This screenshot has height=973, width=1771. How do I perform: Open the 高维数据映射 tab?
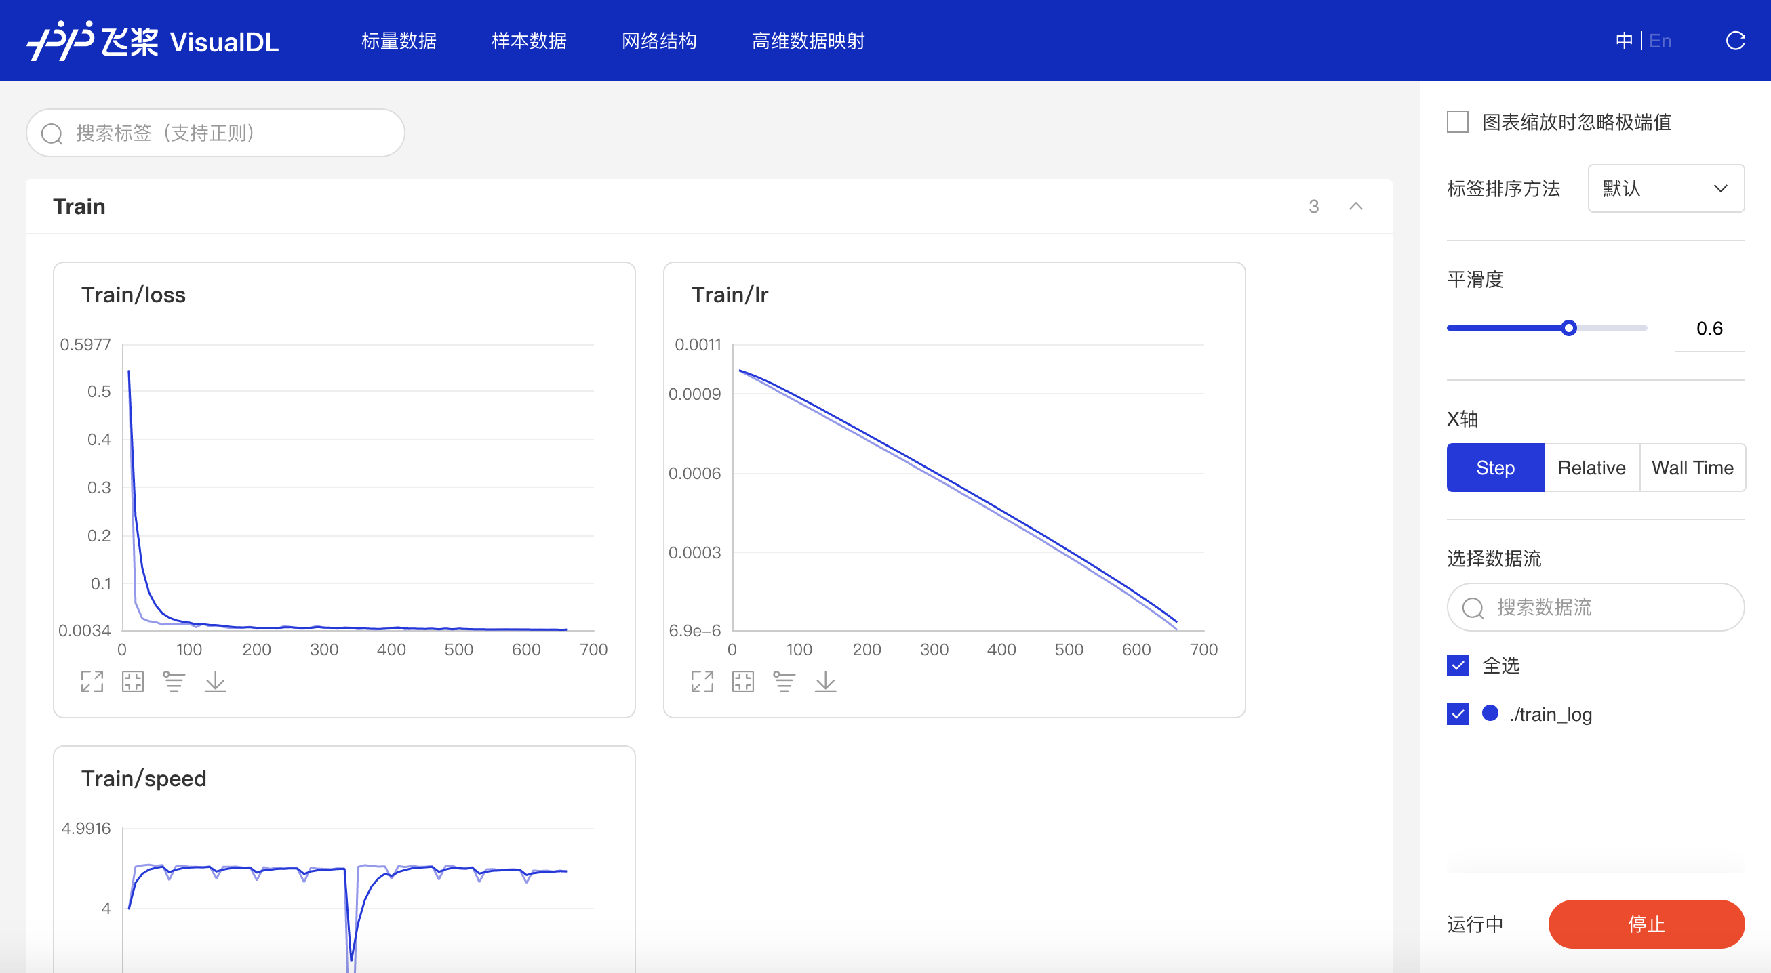point(808,41)
